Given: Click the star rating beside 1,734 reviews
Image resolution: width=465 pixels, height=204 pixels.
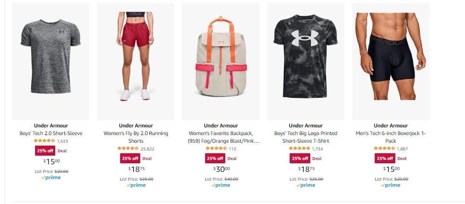Looking at the screenshot, I should 300,148.
